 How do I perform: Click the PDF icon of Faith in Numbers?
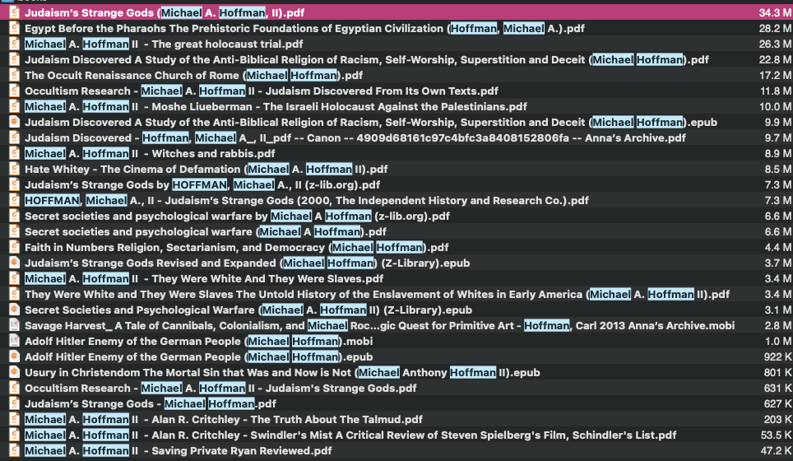click(x=15, y=248)
